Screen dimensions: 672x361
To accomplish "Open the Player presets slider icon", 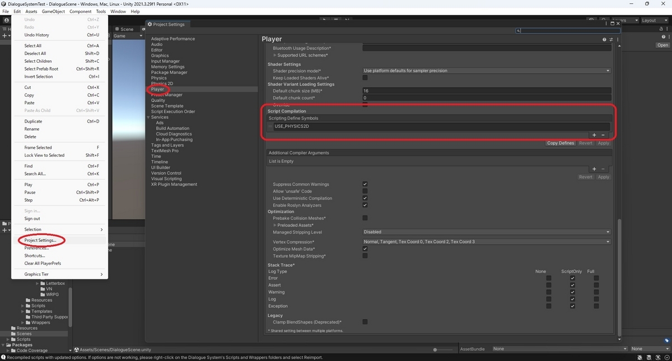I will tap(611, 40).
